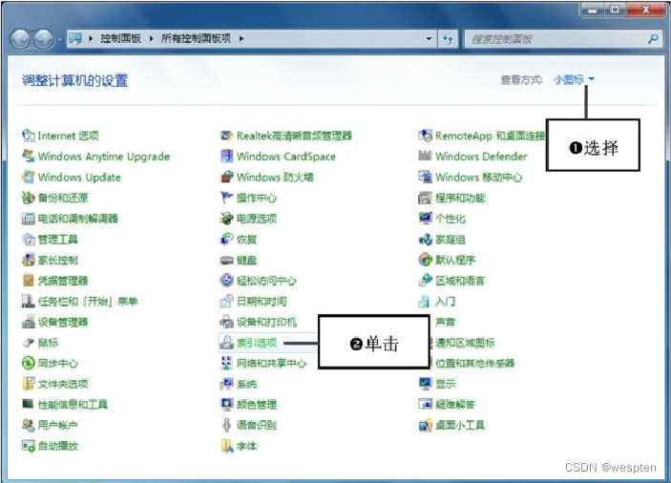Image resolution: width=671 pixels, height=483 pixels.
Task: Click the Windows Anytime Upgrade icon
Action: tap(29, 157)
